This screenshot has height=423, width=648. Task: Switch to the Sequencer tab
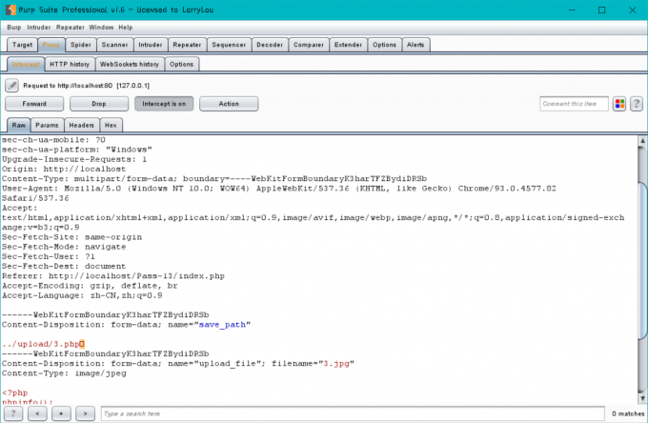coord(229,45)
